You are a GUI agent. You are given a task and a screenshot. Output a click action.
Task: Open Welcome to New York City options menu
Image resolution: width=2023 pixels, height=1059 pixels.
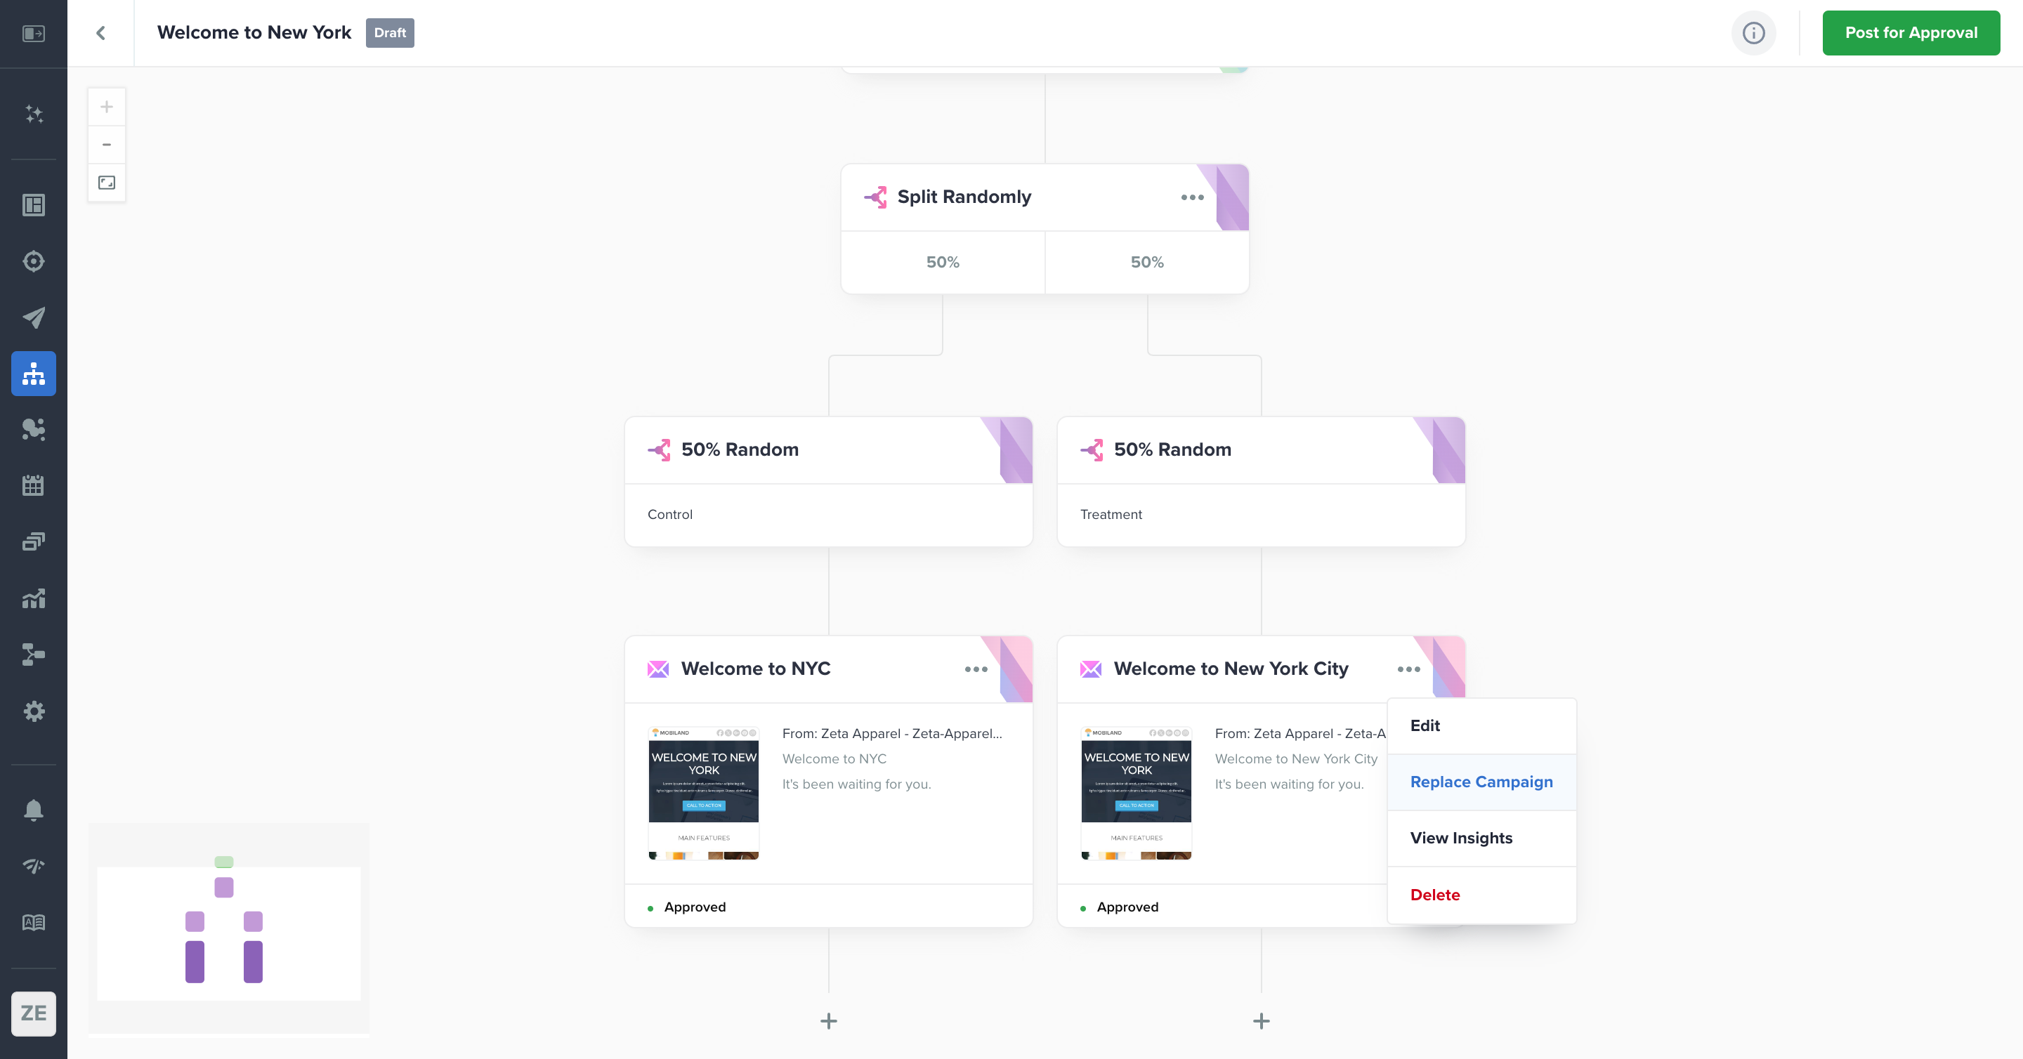tap(1408, 670)
